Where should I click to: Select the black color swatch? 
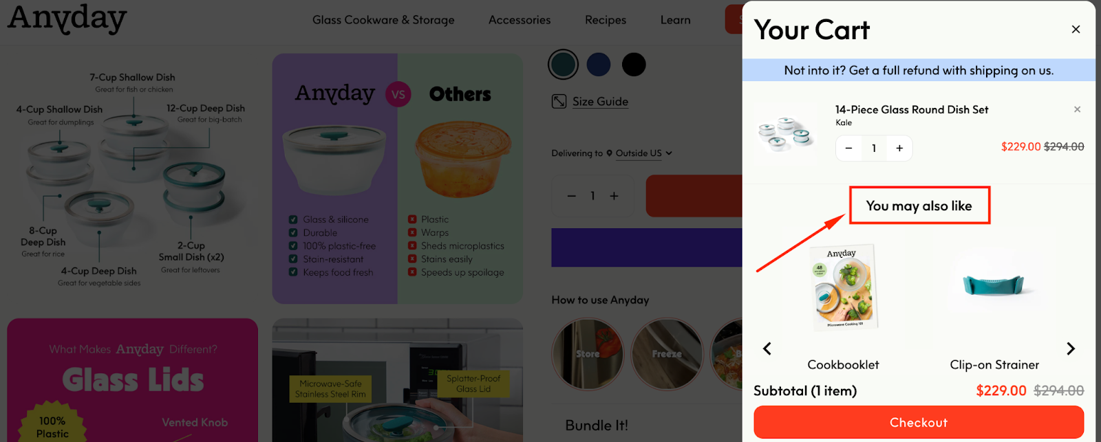[634, 65]
